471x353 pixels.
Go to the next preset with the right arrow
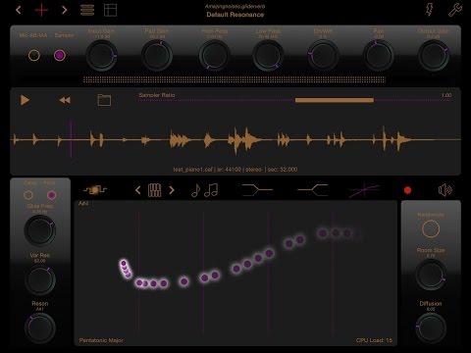[65, 10]
